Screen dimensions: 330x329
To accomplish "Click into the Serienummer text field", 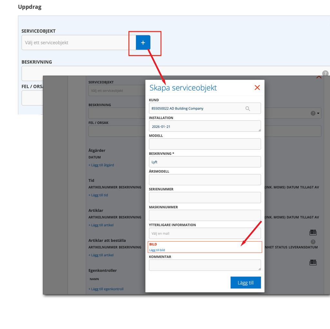I will coord(205,198).
